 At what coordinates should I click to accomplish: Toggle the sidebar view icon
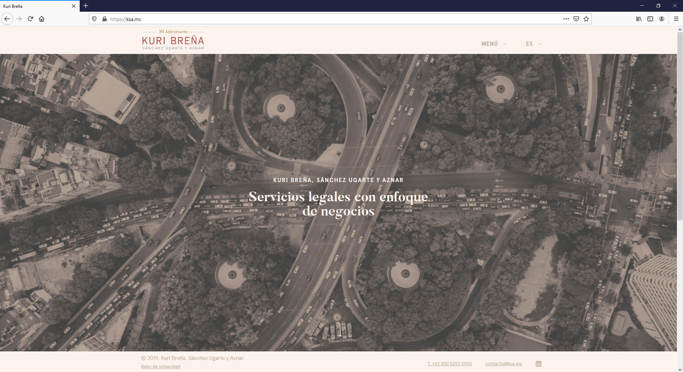point(650,19)
